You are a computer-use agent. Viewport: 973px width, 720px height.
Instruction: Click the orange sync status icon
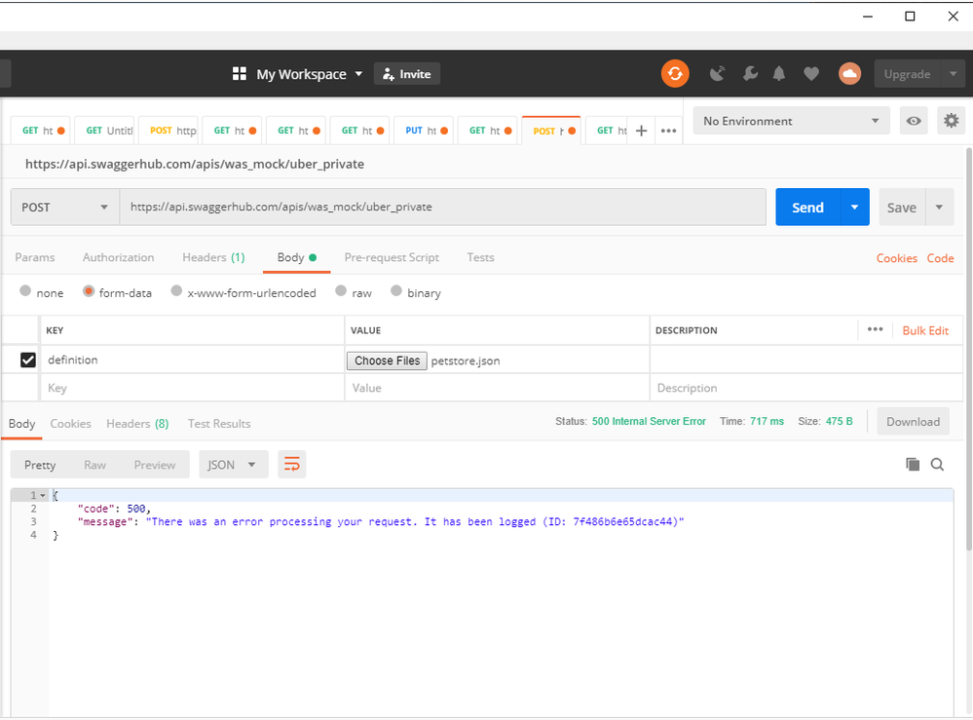point(675,74)
